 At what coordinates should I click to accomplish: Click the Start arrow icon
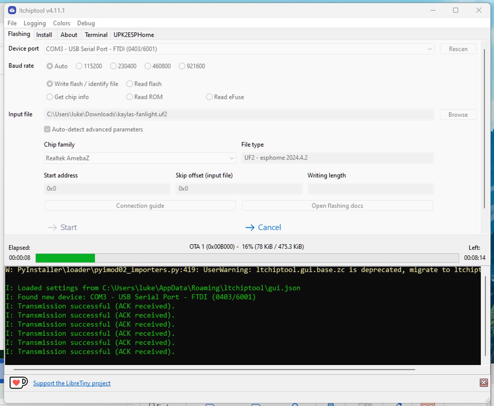[x=52, y=227]
